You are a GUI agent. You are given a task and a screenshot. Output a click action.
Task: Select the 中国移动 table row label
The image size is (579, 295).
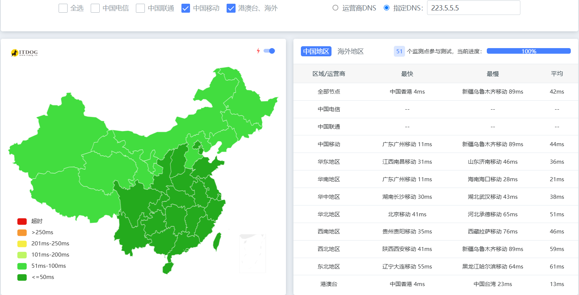click(x=329, y=144)
